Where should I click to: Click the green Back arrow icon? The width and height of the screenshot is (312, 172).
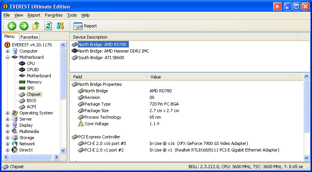(12, 26)
